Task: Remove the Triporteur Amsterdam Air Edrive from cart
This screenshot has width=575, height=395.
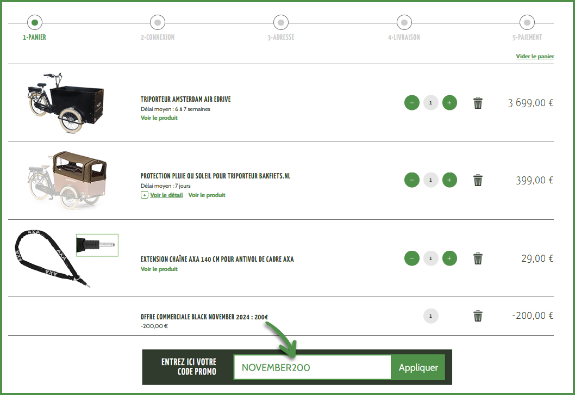Action: (x=478, y=102)
